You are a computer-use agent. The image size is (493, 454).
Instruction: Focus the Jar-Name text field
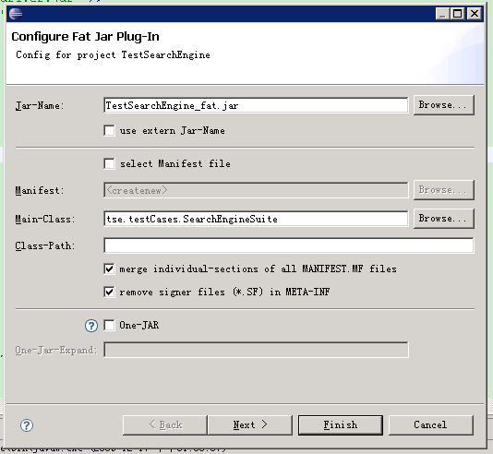(x=256, y=105)
